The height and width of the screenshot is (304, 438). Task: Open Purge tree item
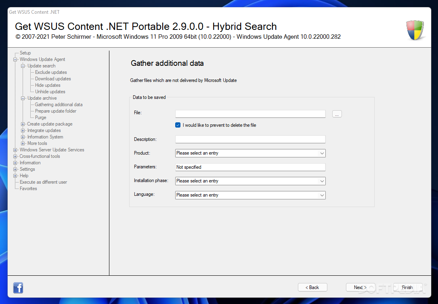pyautogui.click(x=40, y=117)
